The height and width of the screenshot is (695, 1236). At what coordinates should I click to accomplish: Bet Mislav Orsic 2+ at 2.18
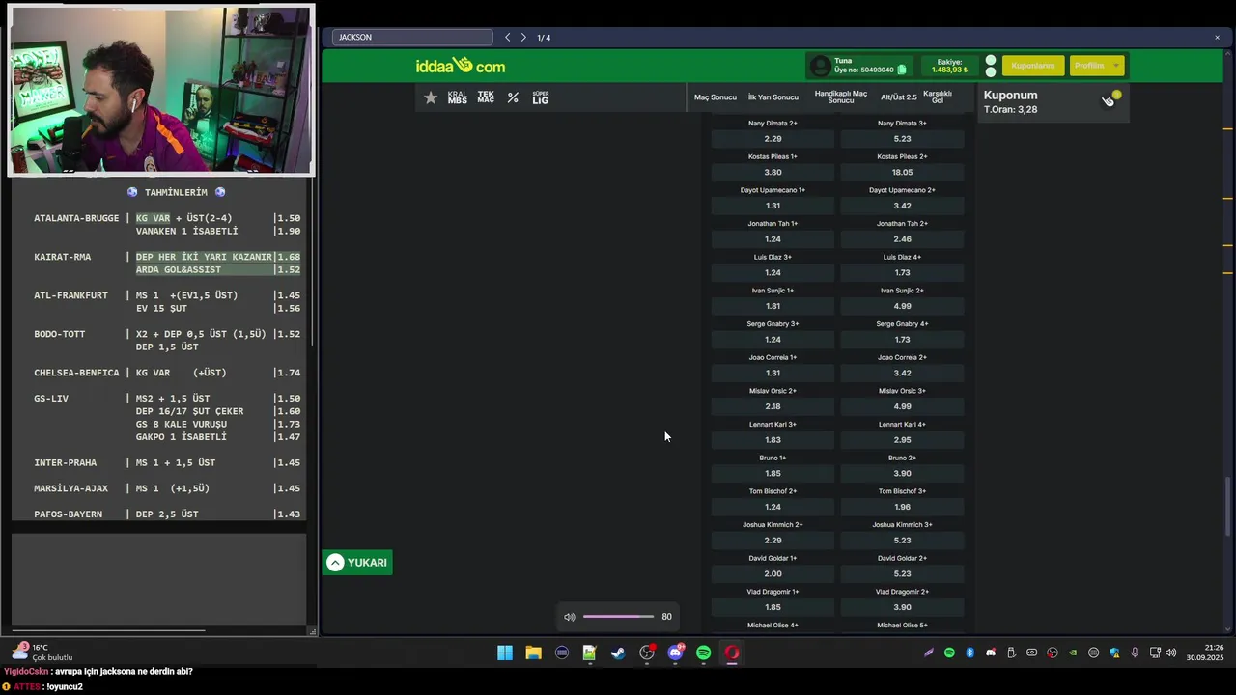coord(772,406)
